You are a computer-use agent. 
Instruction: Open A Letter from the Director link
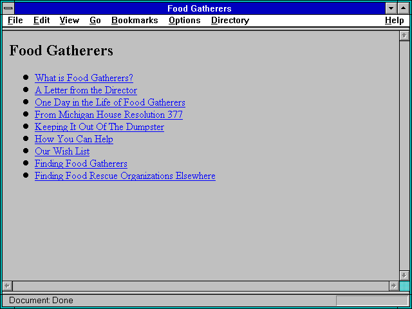click(x=86, y=90)
